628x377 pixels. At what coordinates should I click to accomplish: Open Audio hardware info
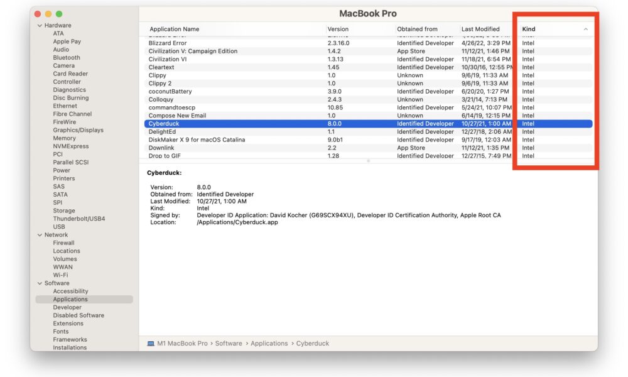[x=61, y=49]
